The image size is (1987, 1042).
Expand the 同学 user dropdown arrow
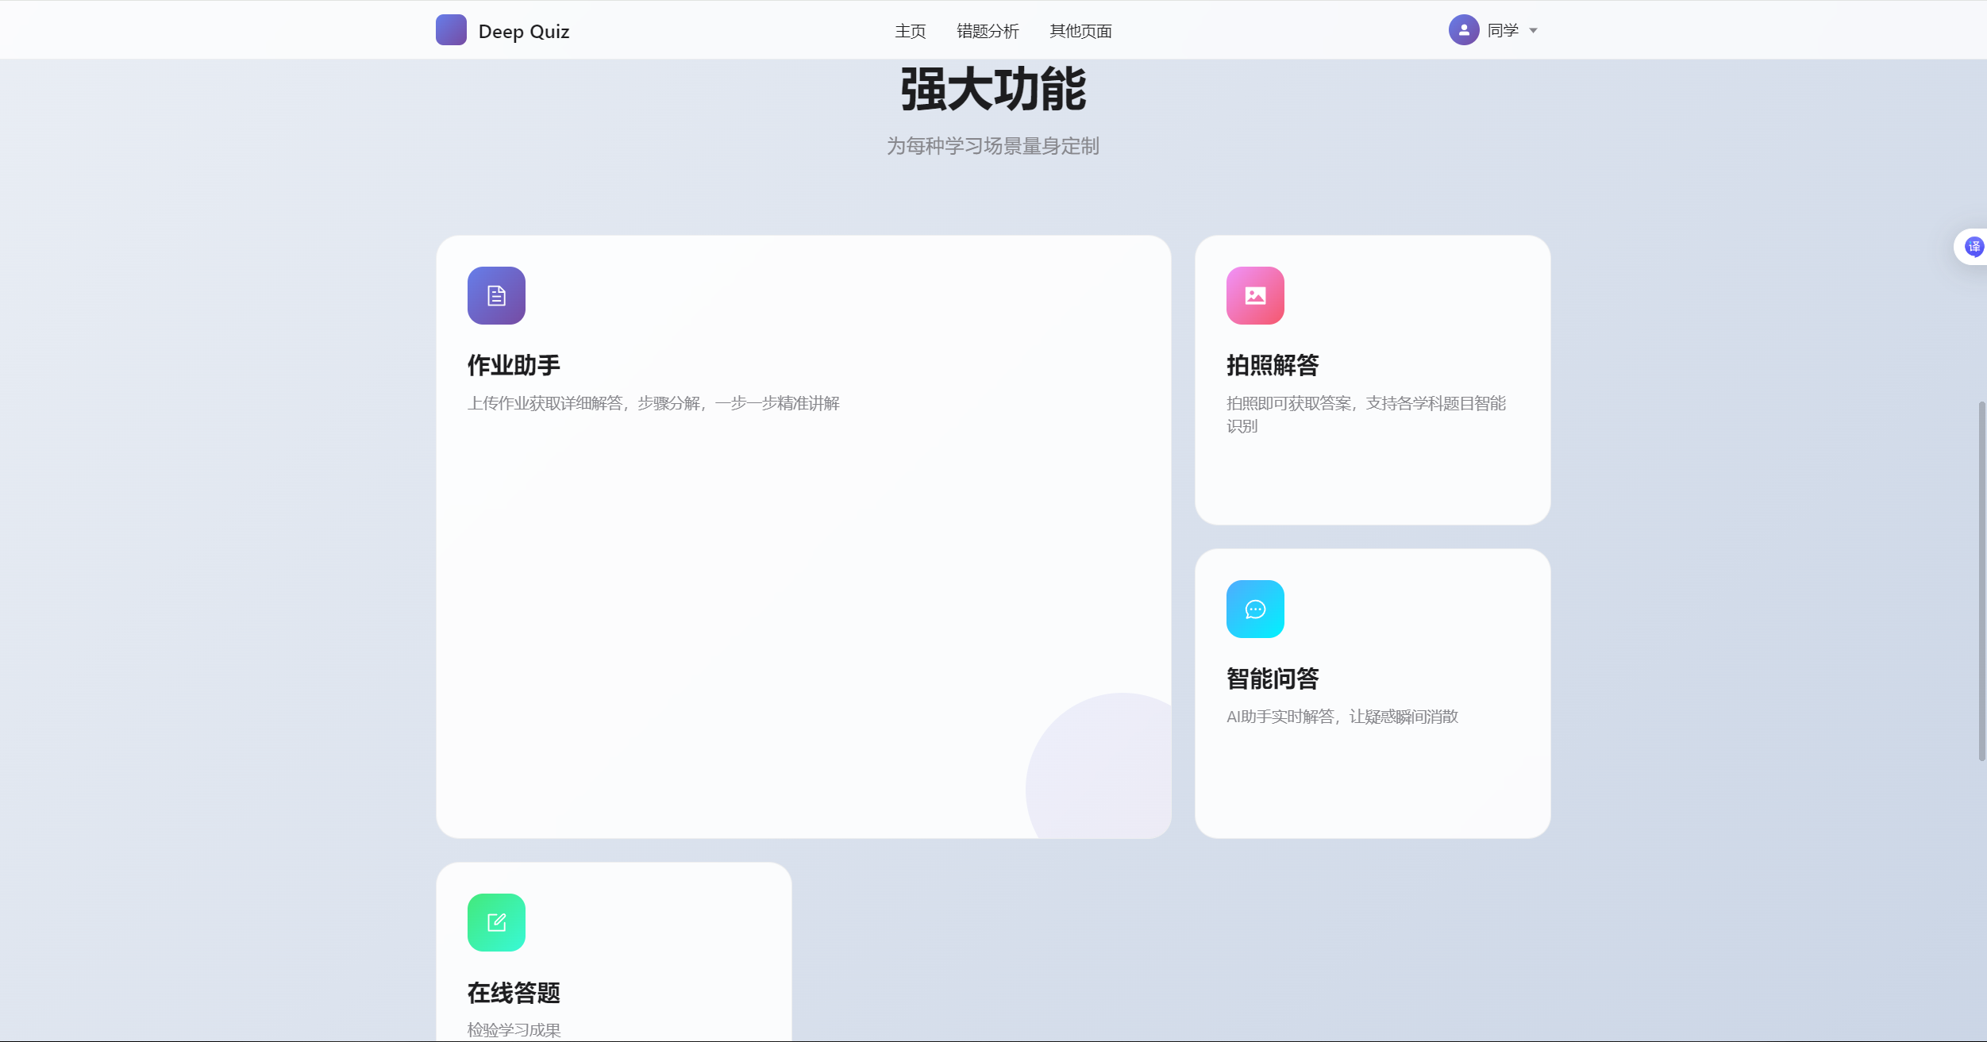[1533, 31]
